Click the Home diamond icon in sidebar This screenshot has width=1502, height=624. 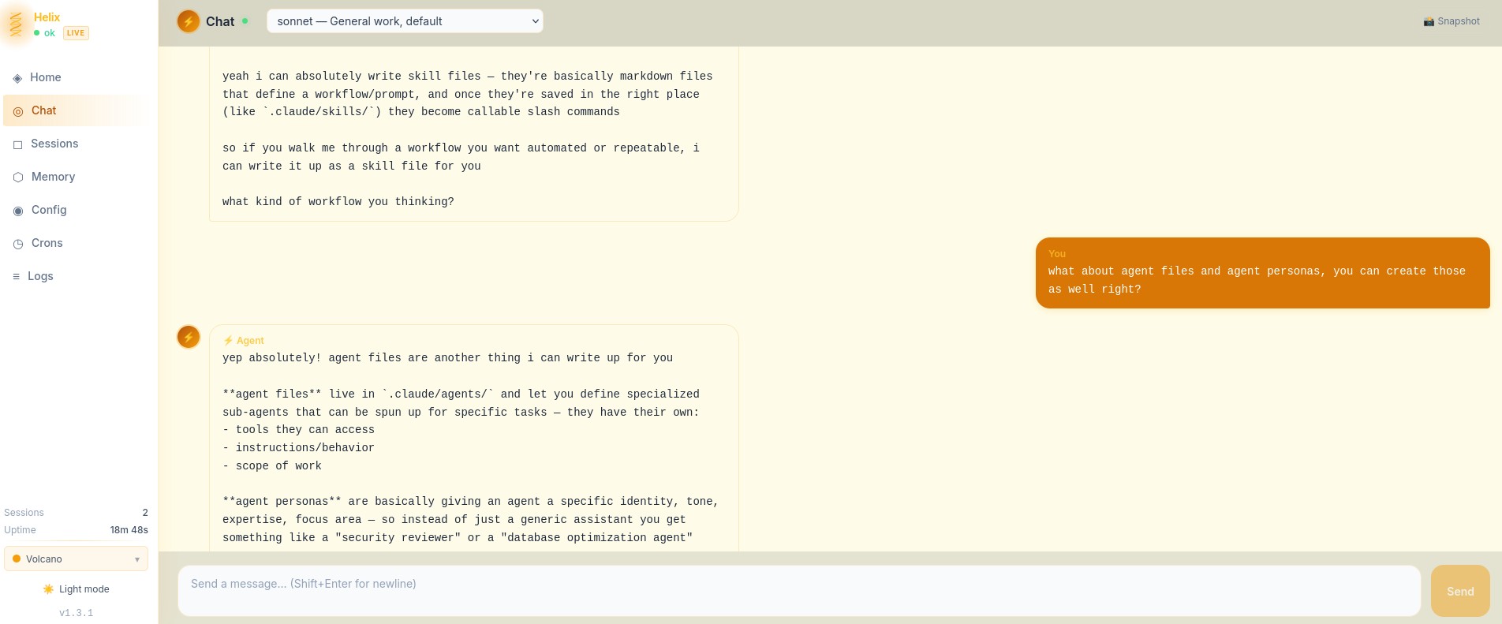tap(17, 78)
